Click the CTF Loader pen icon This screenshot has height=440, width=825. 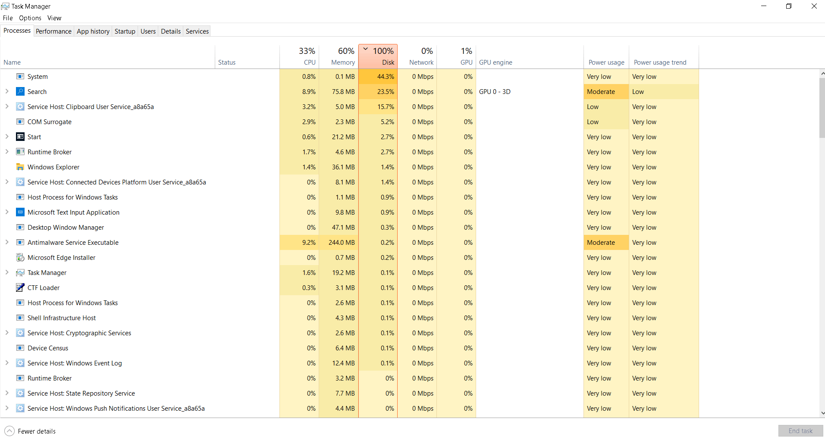[20, 287]
